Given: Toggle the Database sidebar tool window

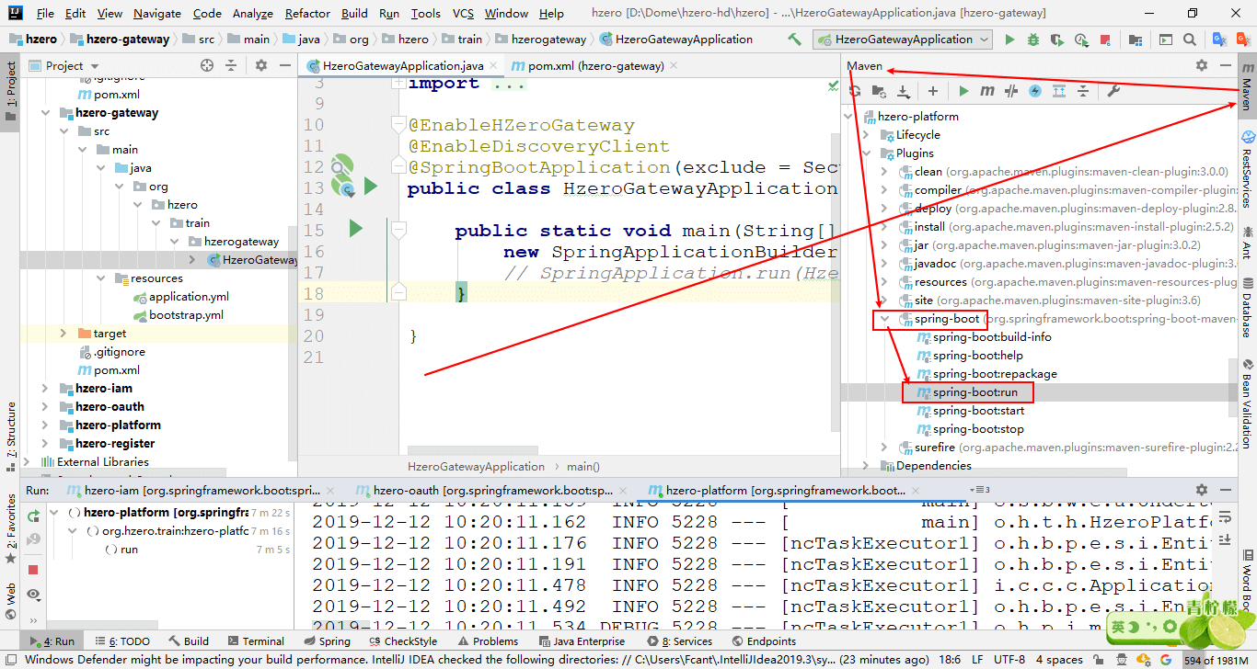Looking at the screenshot, I should 1247,308.
